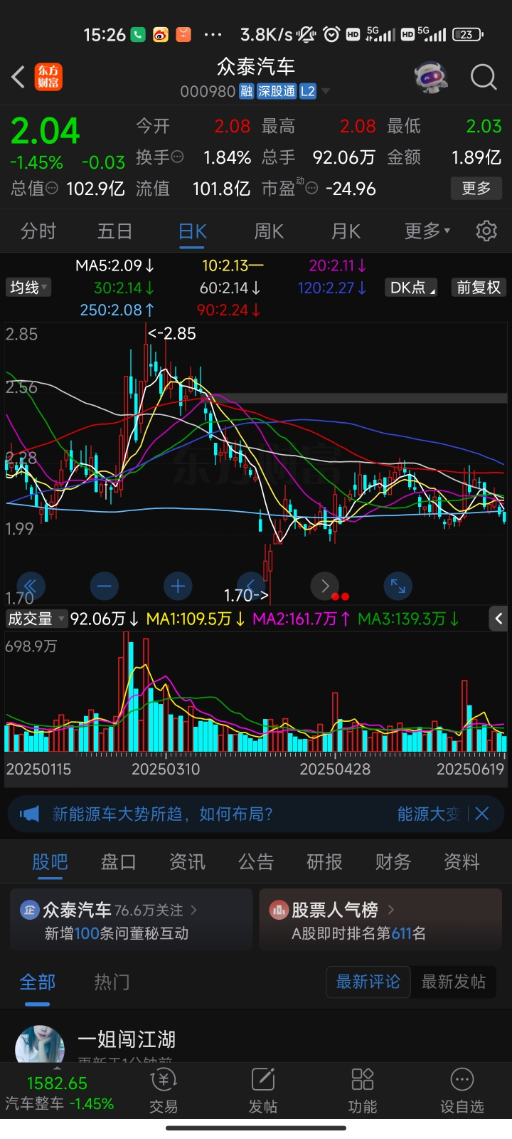Screen dimensions: 512x1139
Task: Open 资料 tab
Action: [462, 862]
